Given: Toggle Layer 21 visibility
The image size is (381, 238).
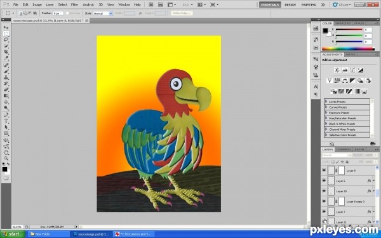Looking at the screenshot, I should point(324,221).
